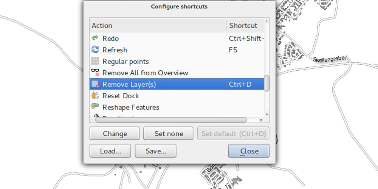Click the Remove Layer(s) icon
Viewport: 378px width, 189px height.
coord(95,84)
